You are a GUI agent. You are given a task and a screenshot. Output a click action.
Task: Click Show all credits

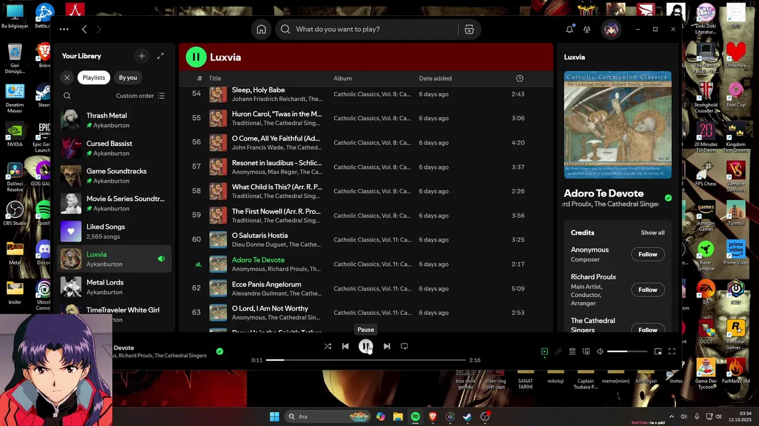tap(653, 233)
